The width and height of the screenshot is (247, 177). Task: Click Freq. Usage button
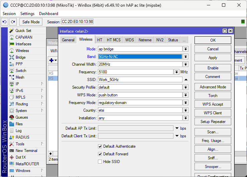[213, 141]
